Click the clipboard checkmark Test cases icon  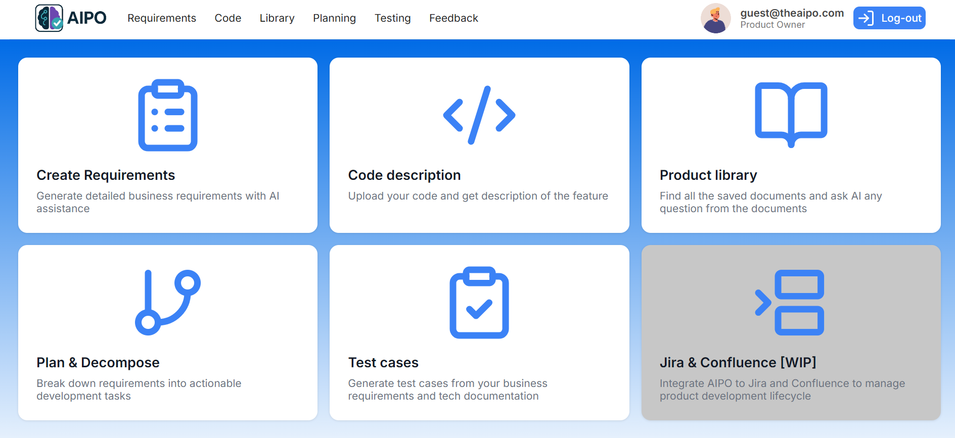tap(479, 302)
